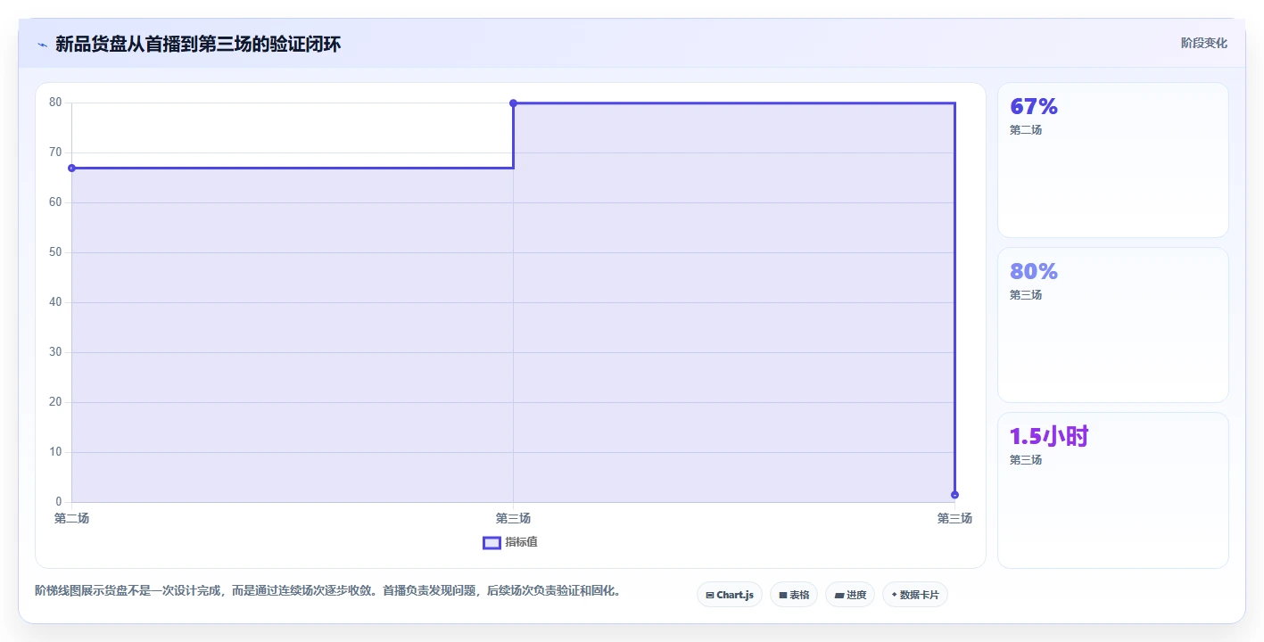The width and height of the screenshot is (1264, 642).
Task: Click the y-axis label 40
Action: [x=55, y=302]
